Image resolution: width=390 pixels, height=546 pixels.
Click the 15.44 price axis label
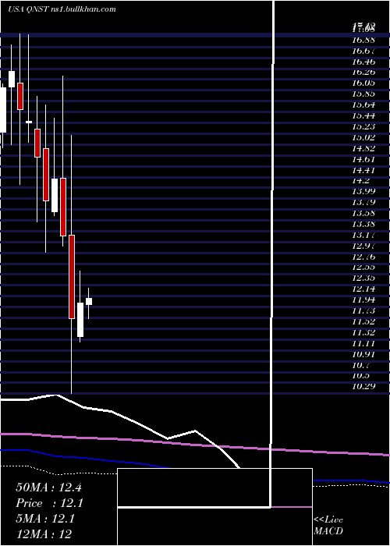(363, 115)
